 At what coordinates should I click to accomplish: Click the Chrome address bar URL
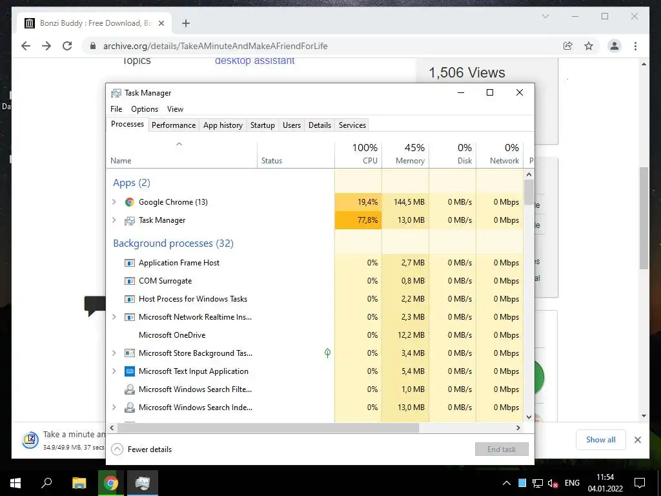click(215, 46)
